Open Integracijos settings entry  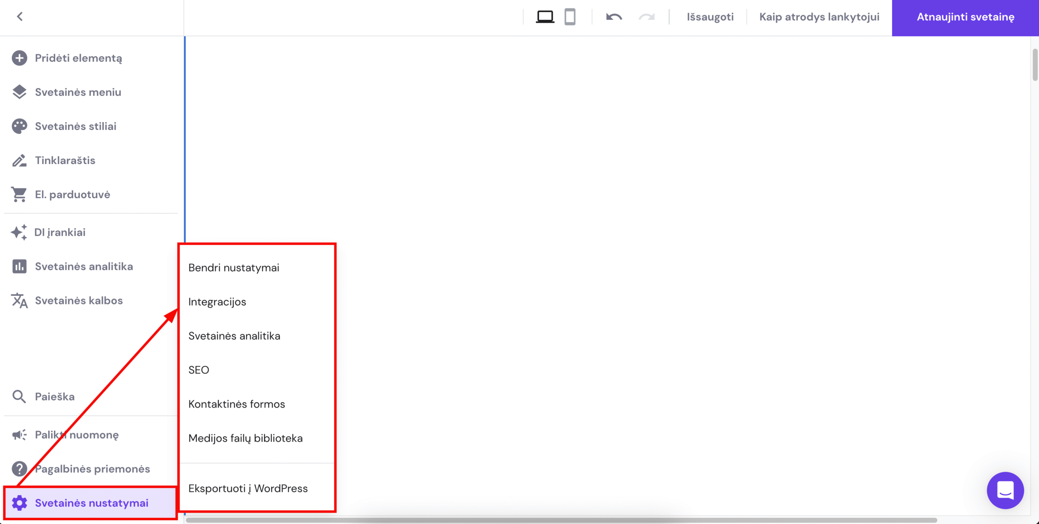pos(218,302)
